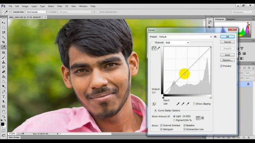
Task: Select the History Brush tool
Action: 4,67
